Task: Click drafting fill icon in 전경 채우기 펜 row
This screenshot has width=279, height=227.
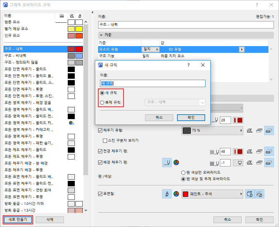Action: [x=250, y=151]
